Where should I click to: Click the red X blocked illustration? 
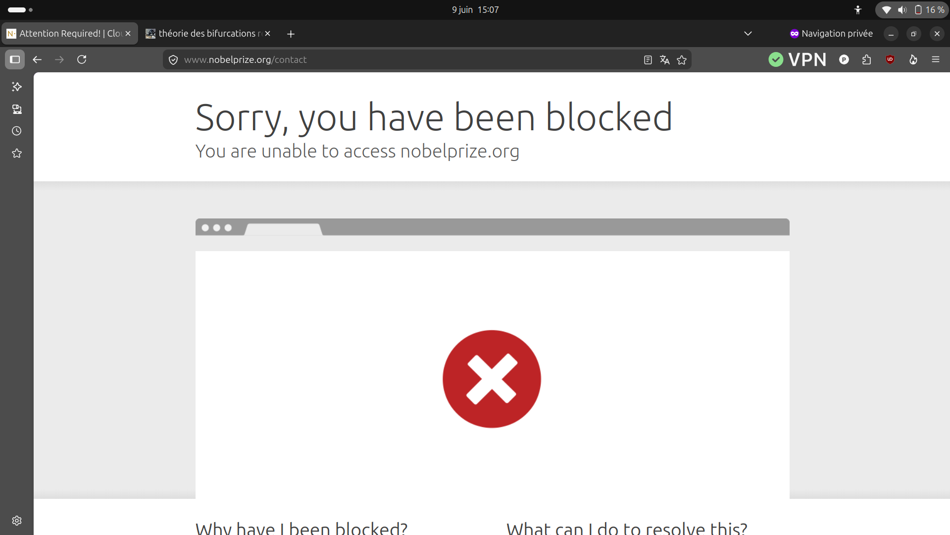[x=492, y=379]
